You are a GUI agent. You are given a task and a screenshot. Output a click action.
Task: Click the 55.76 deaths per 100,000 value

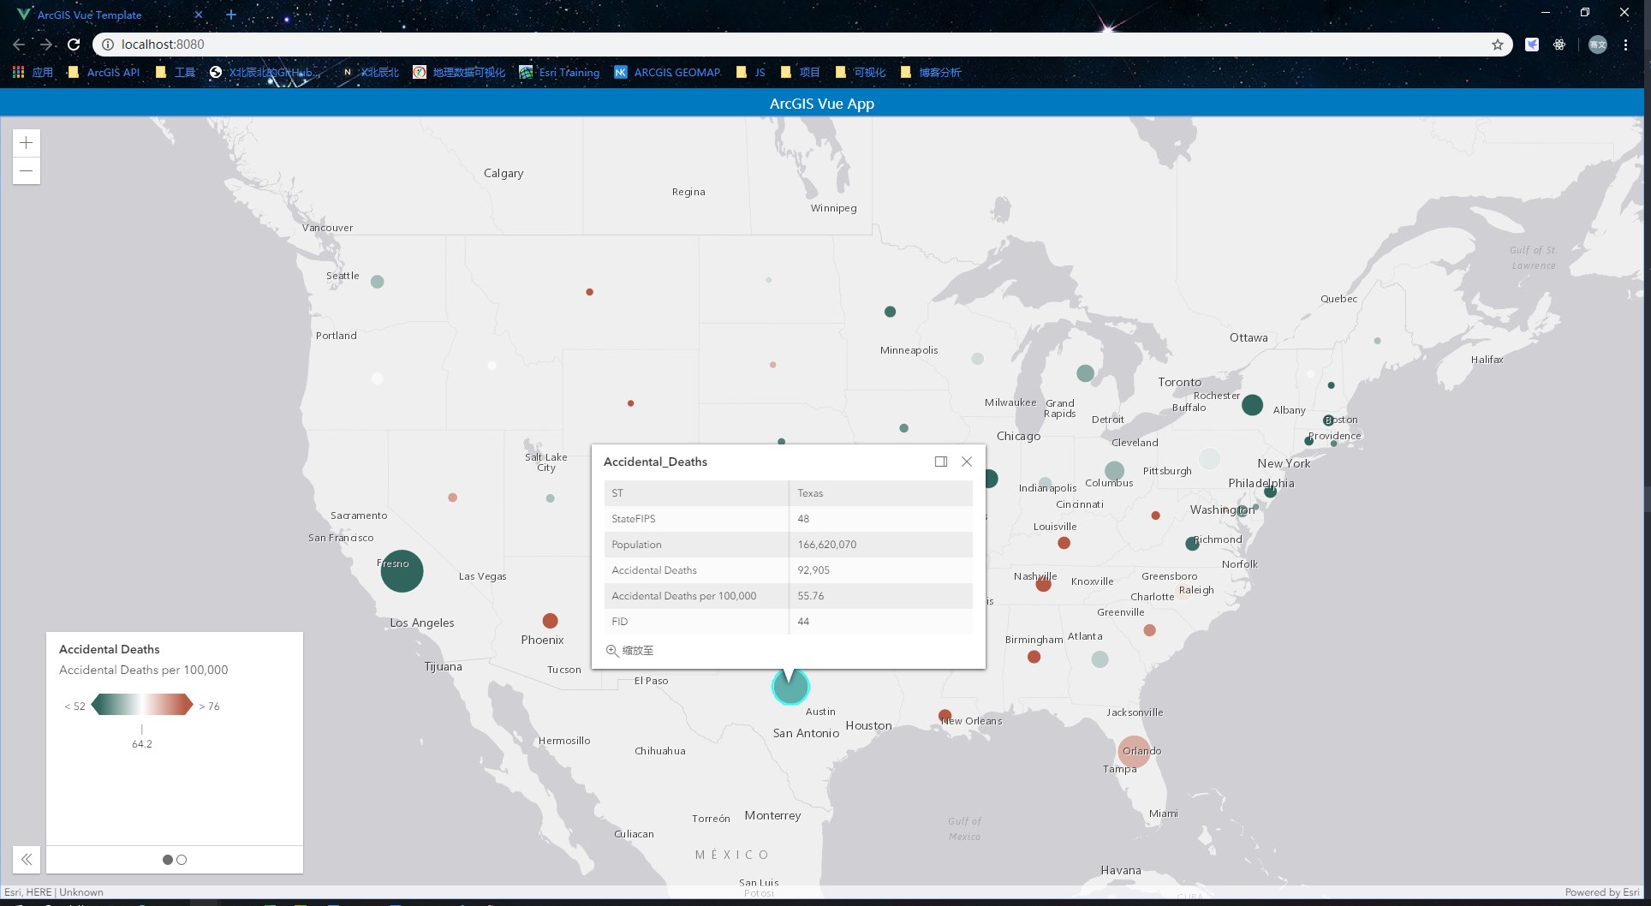coord(811,596)
